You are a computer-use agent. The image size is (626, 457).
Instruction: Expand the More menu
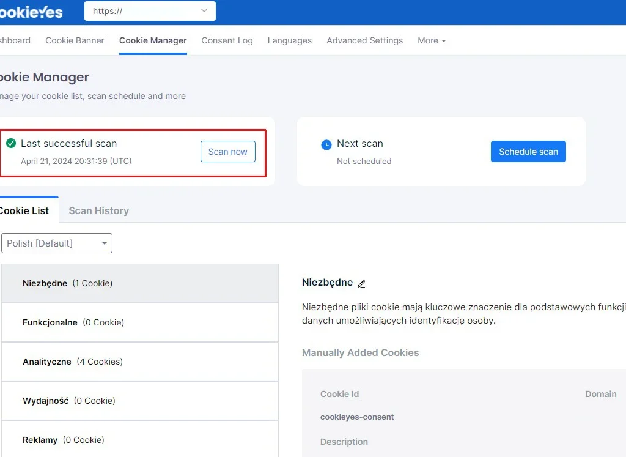(x=432, y=40)
